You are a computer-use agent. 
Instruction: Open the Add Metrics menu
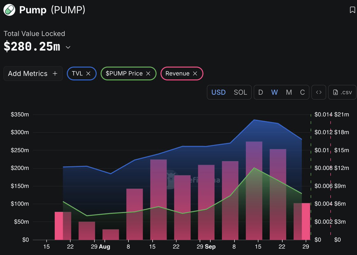[33, 73]
